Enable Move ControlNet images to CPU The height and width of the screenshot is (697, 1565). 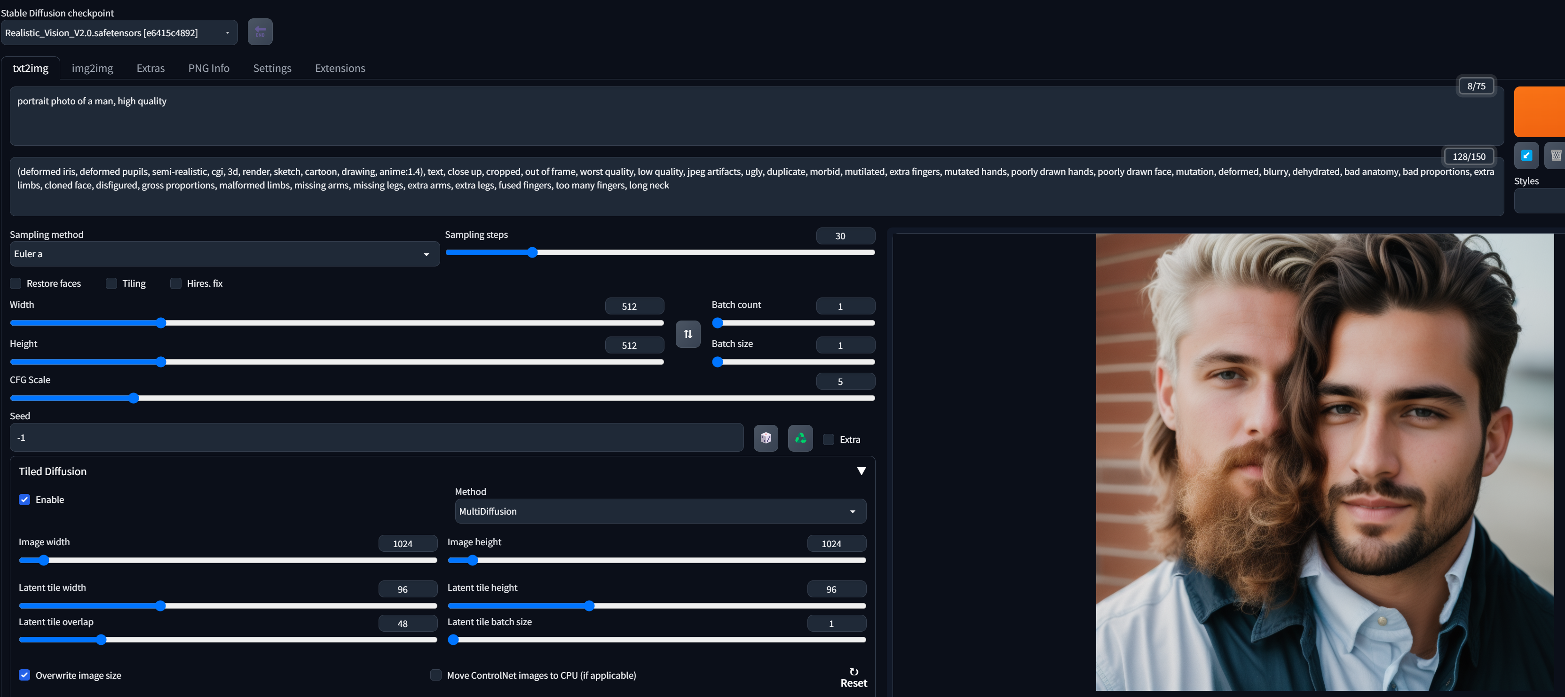435,674
